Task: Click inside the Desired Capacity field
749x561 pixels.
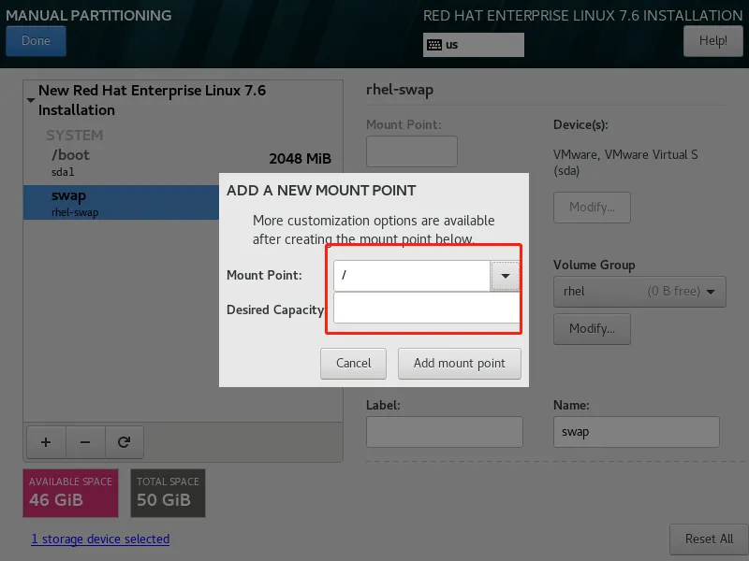Action: point(424,309)
